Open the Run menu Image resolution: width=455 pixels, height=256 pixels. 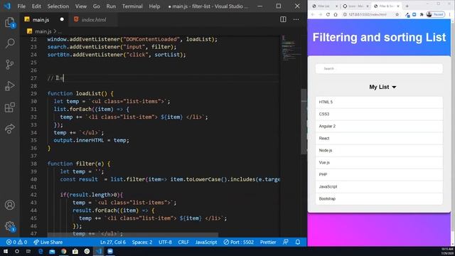click(111, 6)
